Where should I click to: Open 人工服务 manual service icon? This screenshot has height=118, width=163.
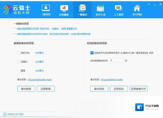coord(119,8)
